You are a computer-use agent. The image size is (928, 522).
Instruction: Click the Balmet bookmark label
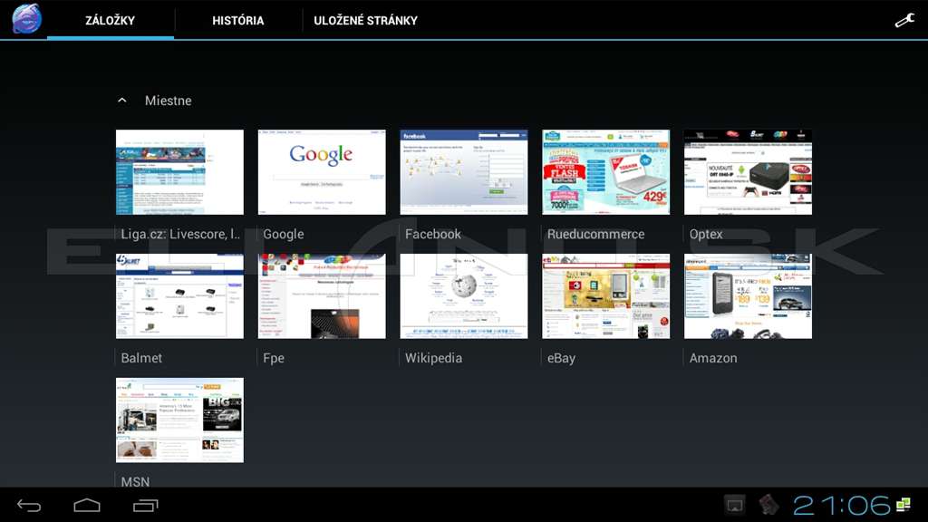coord(141,358)
